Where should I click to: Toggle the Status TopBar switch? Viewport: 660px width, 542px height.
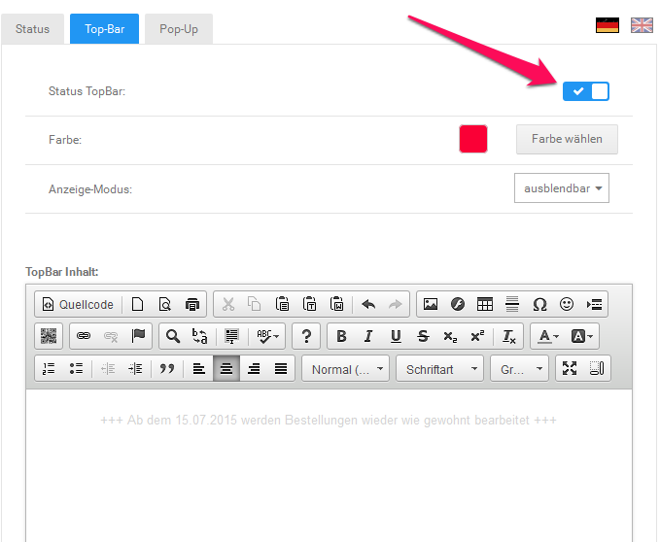[585, 91]
